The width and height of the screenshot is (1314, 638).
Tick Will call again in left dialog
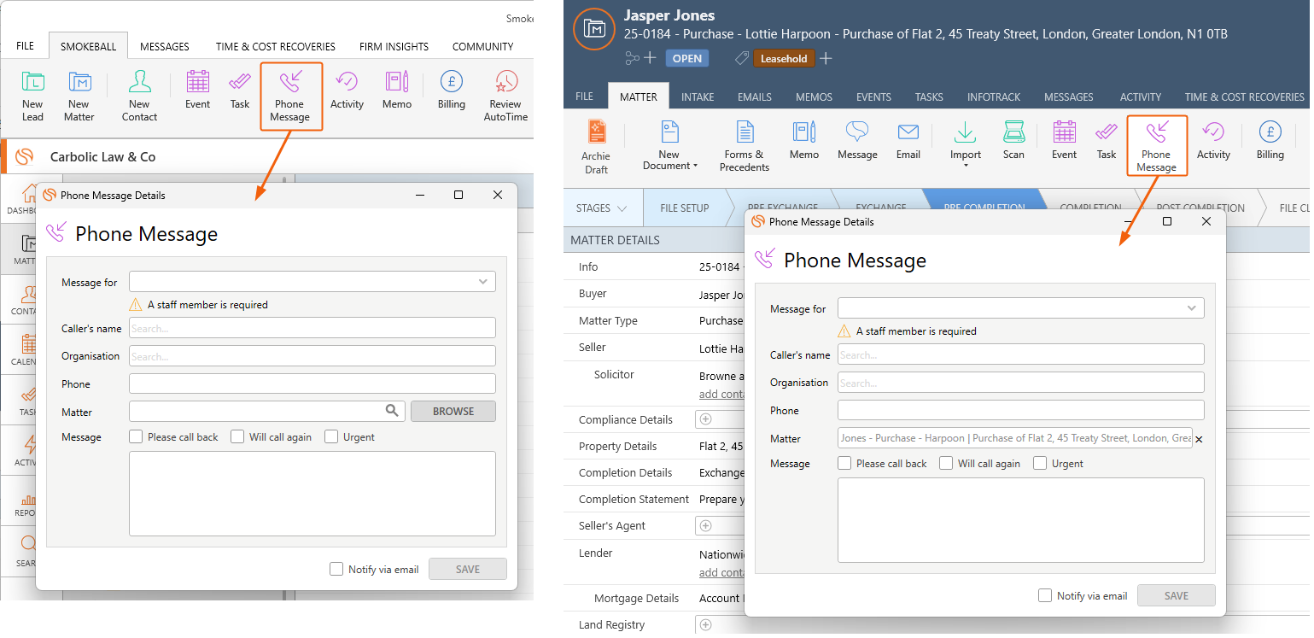tap(237, 436)
